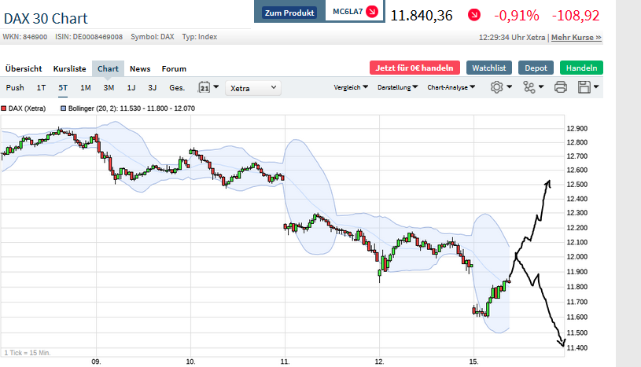Open the News tab
This screenshot has height=367, width=641.
click(140, 68)
